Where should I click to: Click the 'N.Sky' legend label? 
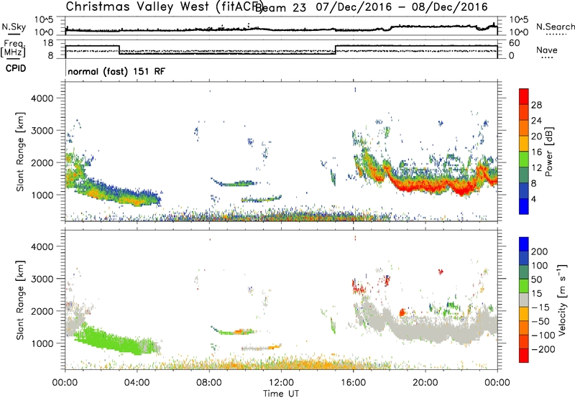14,27
